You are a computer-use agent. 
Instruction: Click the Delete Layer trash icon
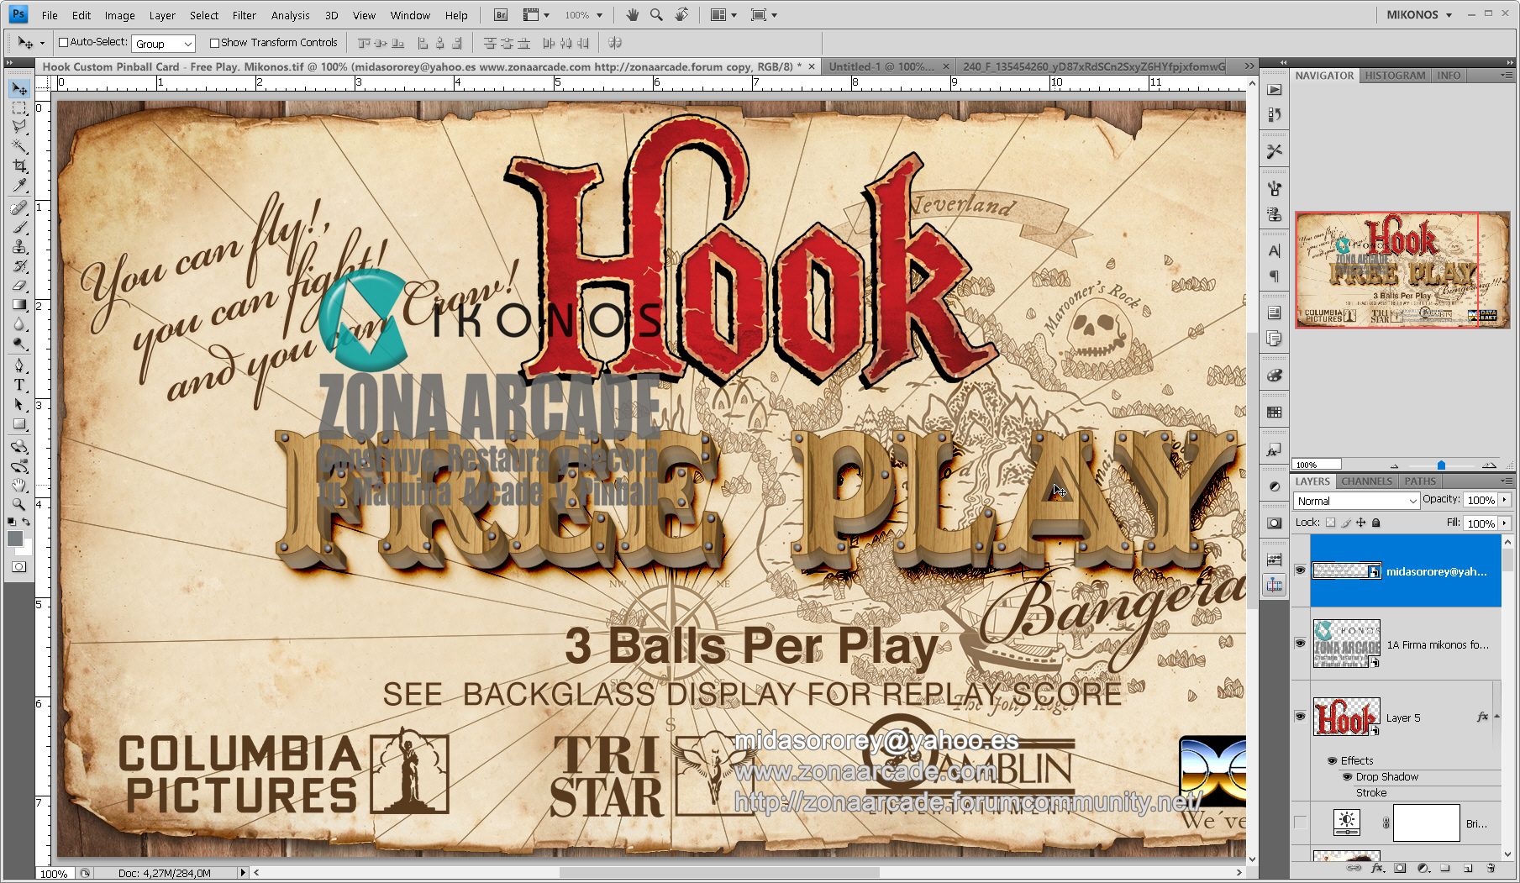pos(1491,869)
